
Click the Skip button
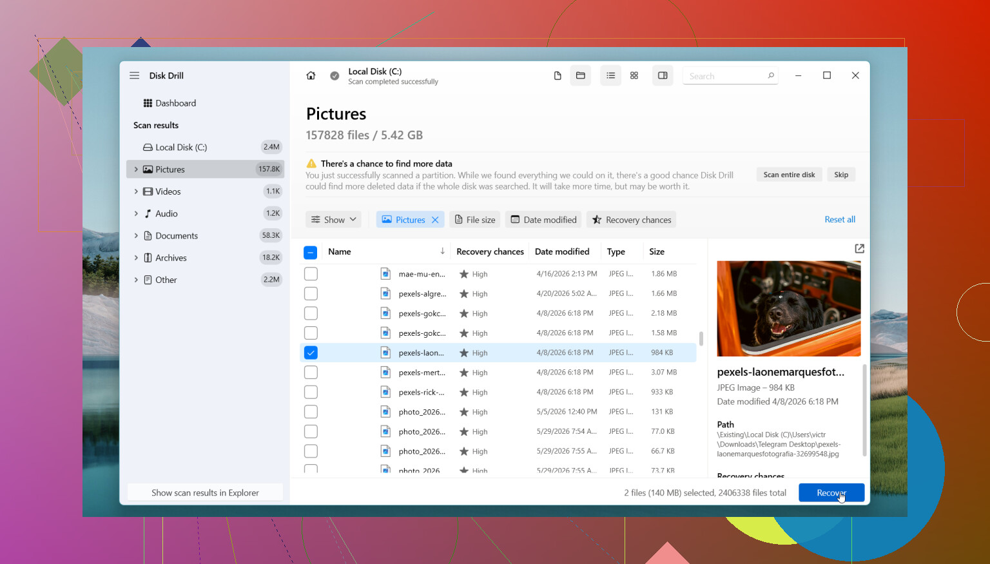click(841, 175)
